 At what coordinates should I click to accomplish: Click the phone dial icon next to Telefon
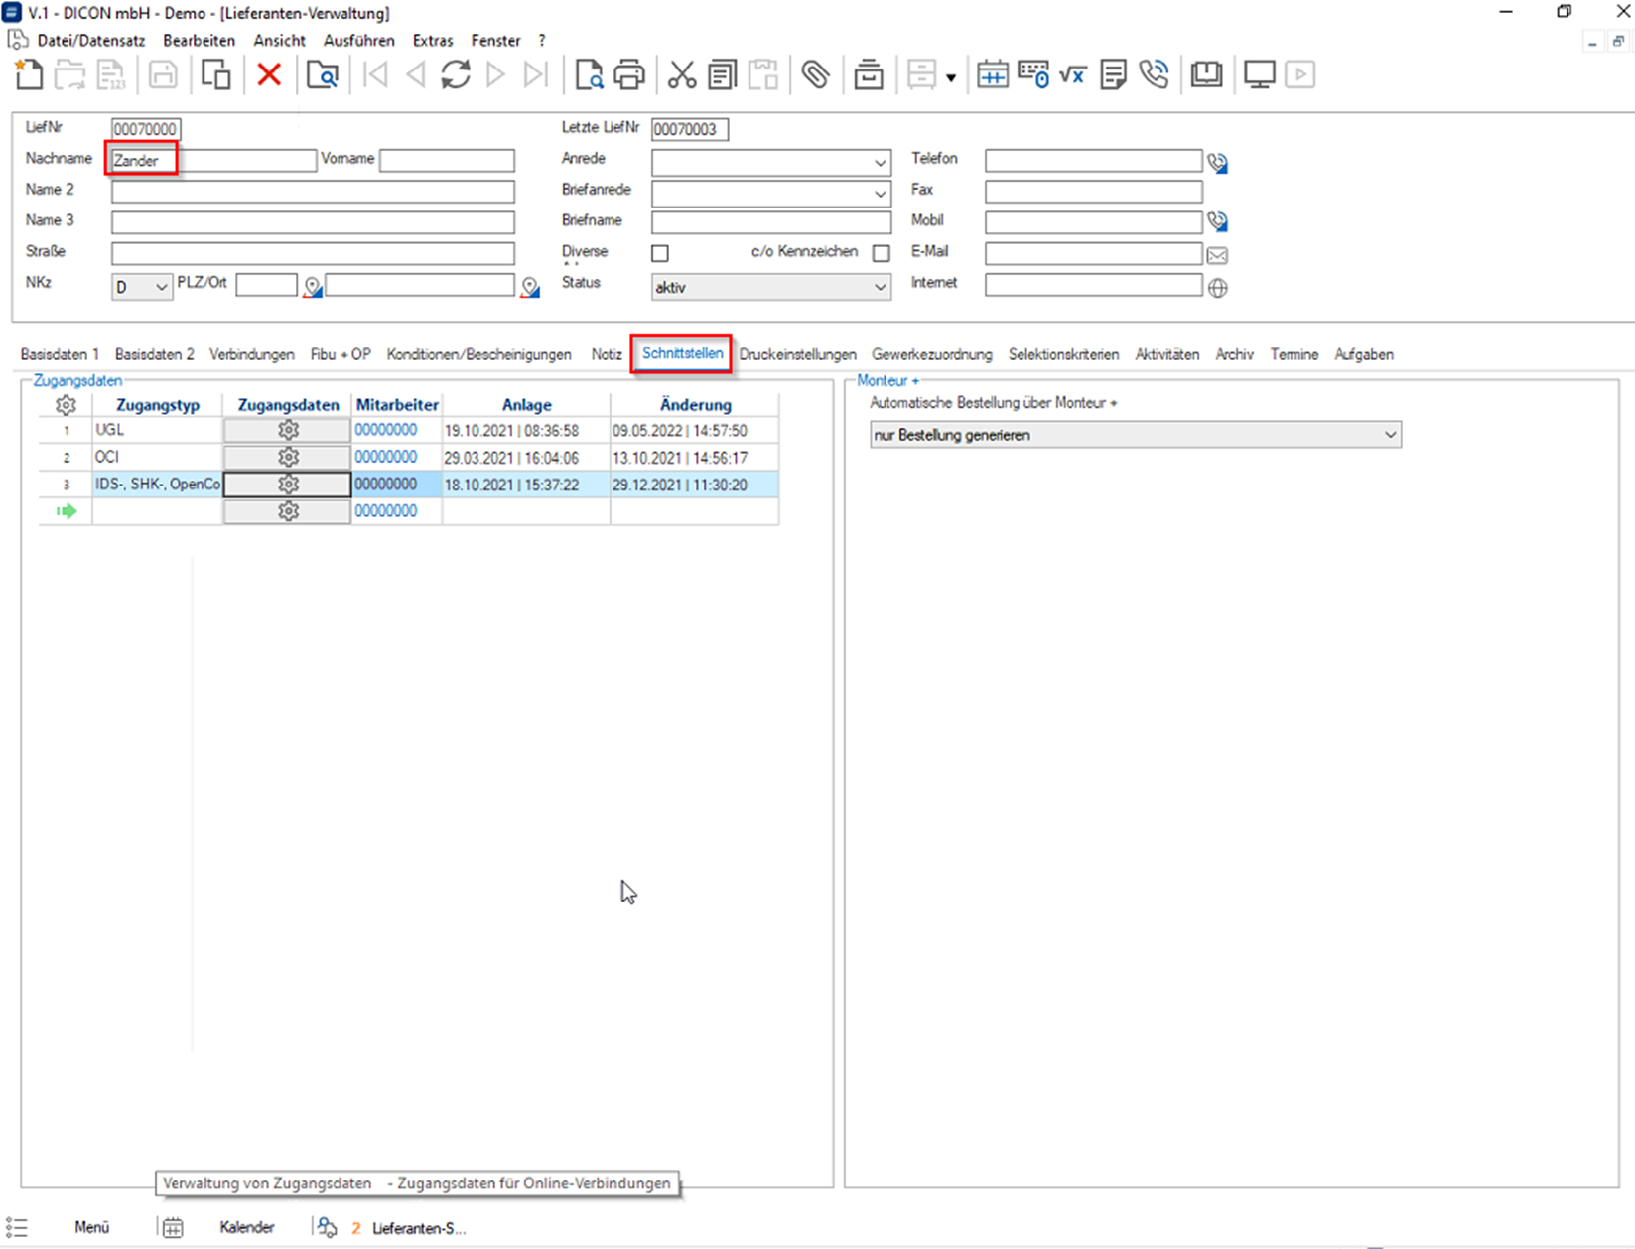coord(1217,163)
